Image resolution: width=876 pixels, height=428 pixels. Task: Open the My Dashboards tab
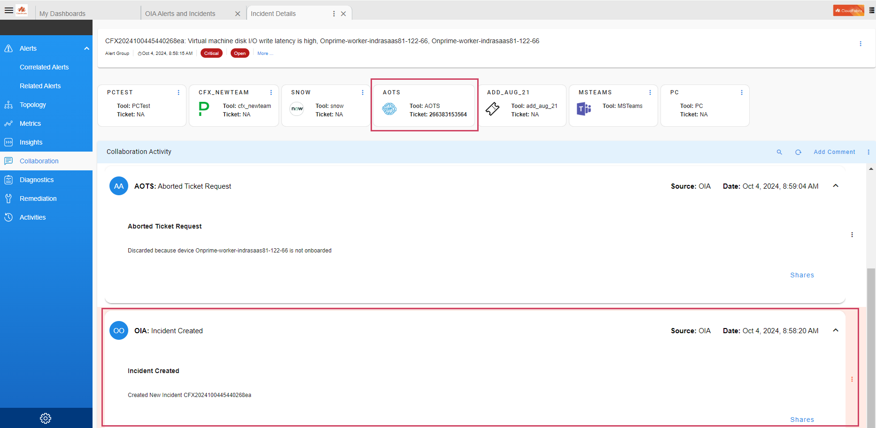coord(62,14)
